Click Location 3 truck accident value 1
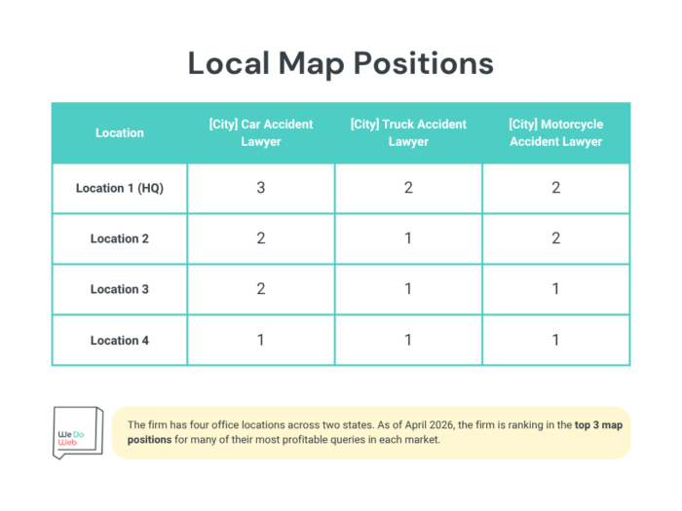The image size is (682, 511). [408, 288]
